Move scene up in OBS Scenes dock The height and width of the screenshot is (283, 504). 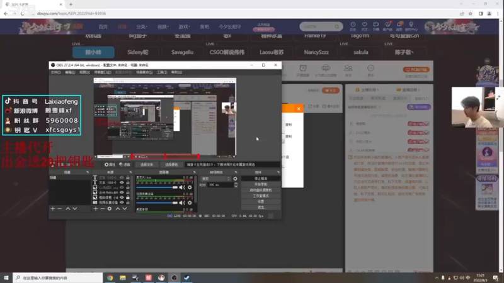[x=68, y=209]
